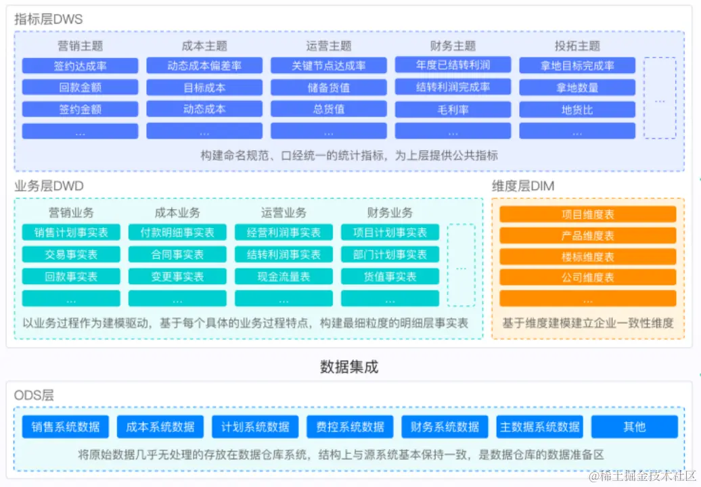Click the 主数据系统数据 source block

(x=539, y=426)
